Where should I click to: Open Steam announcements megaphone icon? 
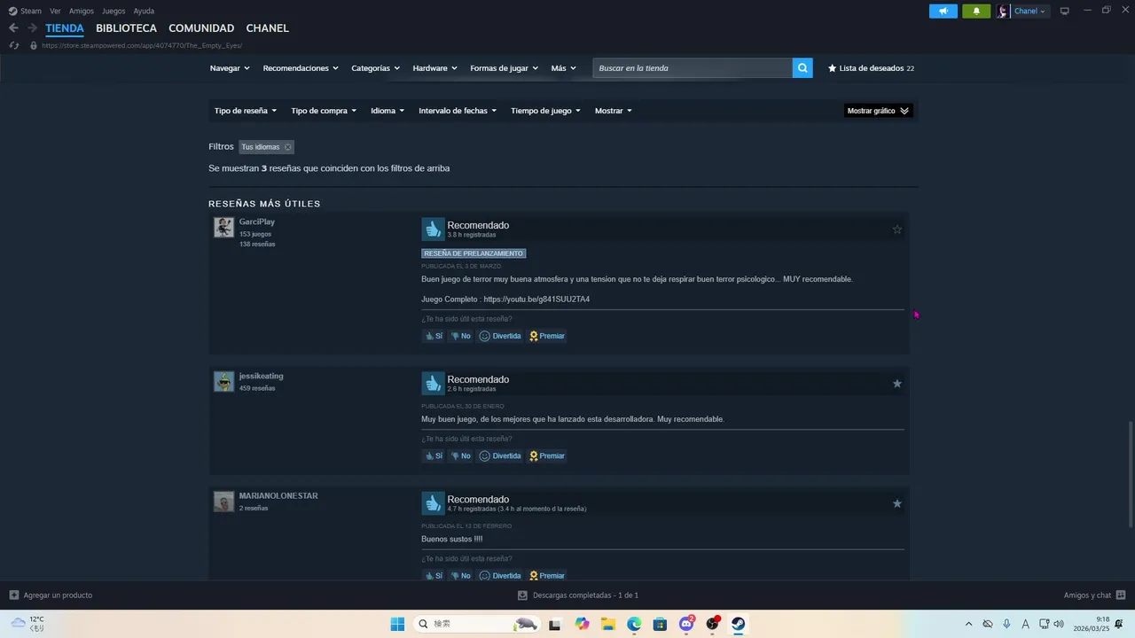click(x=943, y=12)
